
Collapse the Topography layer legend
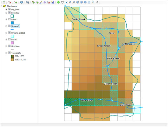6,53
